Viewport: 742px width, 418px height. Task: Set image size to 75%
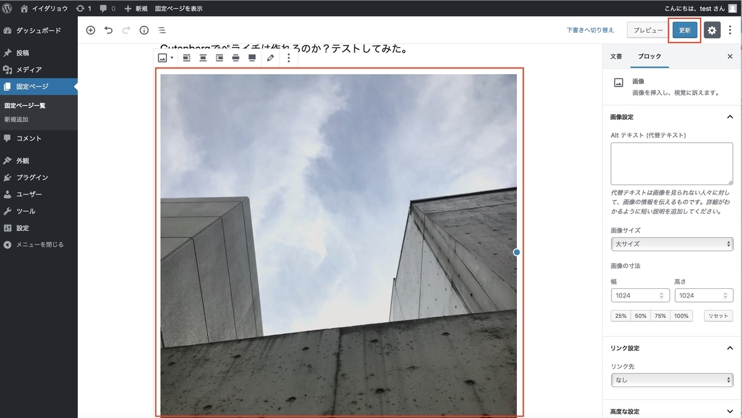pyautogui.click(x=660, y=316)
